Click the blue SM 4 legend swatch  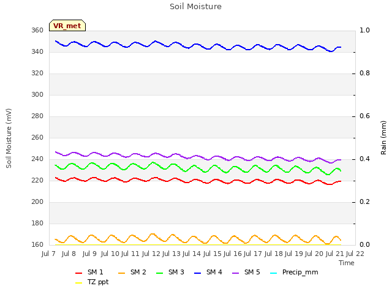pos(198,273)
